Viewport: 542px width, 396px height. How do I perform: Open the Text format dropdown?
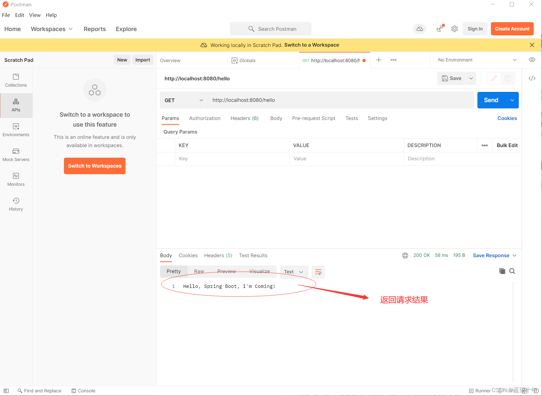[x=294, y=272]
